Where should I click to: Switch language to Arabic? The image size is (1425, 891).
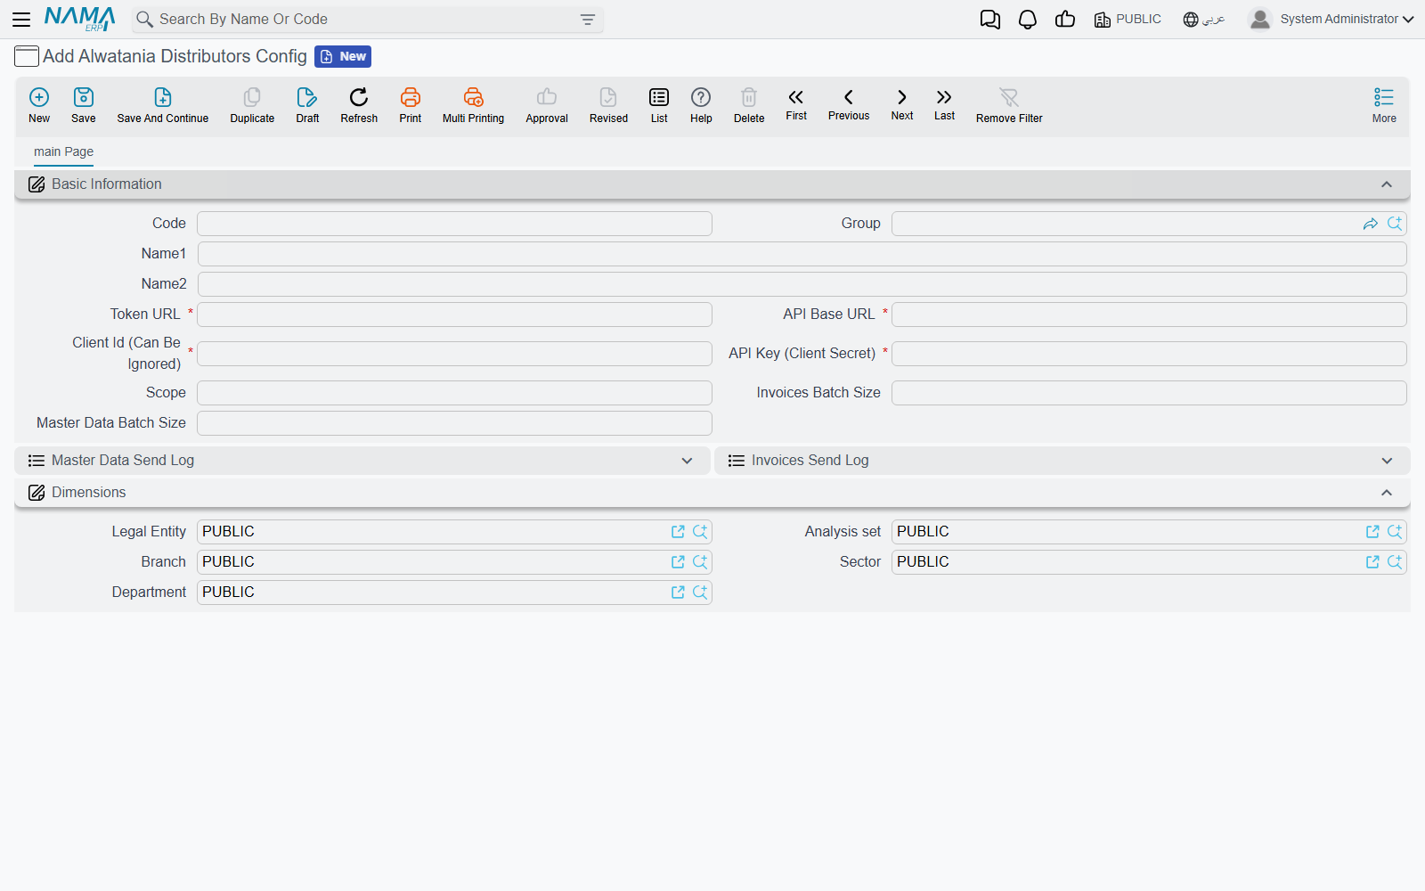coord(1204,20)
